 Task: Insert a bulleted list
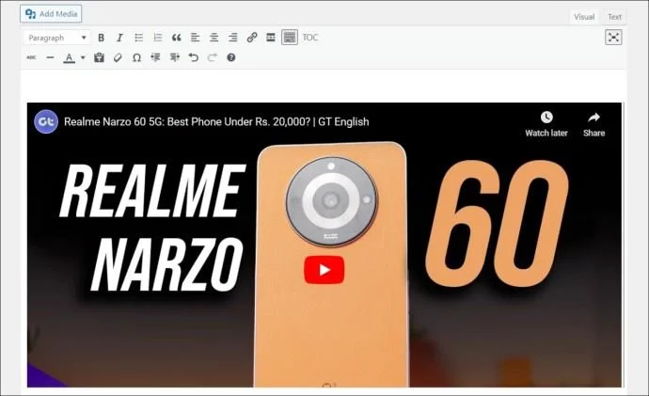[138, 38]
